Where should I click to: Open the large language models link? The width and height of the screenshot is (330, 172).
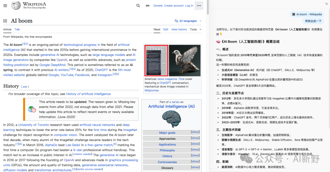pyautogui.click(x=109, y=55)
